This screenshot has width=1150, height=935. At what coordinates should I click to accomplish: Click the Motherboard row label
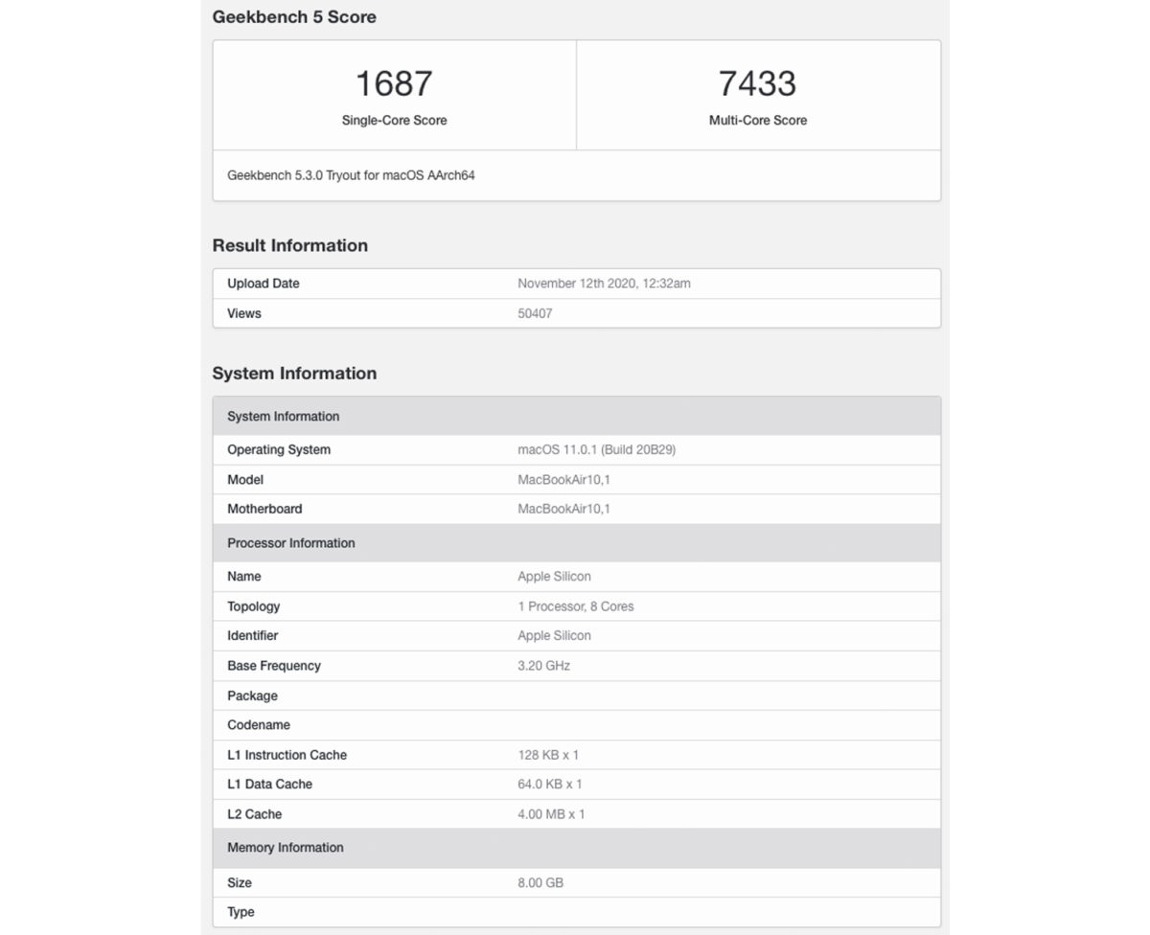click(264, 510)
